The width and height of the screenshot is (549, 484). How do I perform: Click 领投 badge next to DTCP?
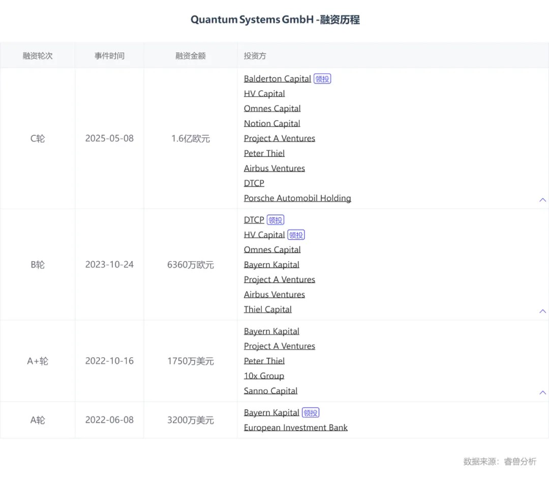276,220
